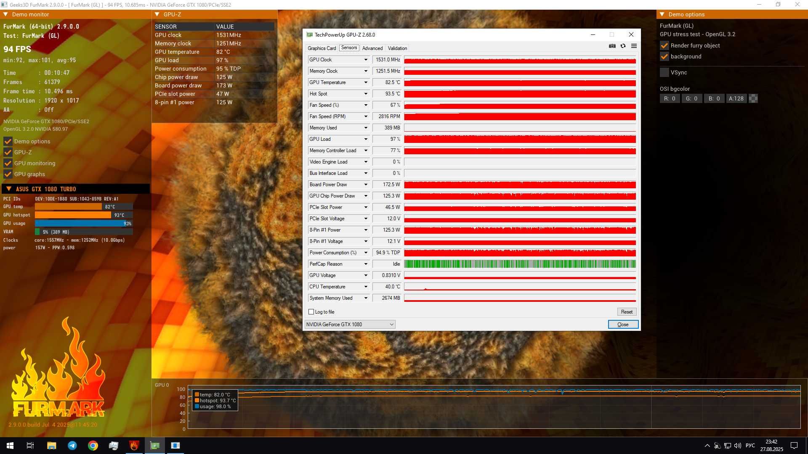This screenshot has width=808, height=454.
Task: Switch to the Advanced tab
Action: pos(372,48)
